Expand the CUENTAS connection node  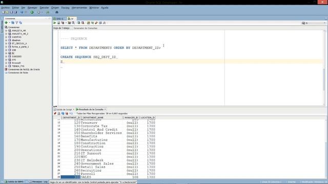point(6,37)
